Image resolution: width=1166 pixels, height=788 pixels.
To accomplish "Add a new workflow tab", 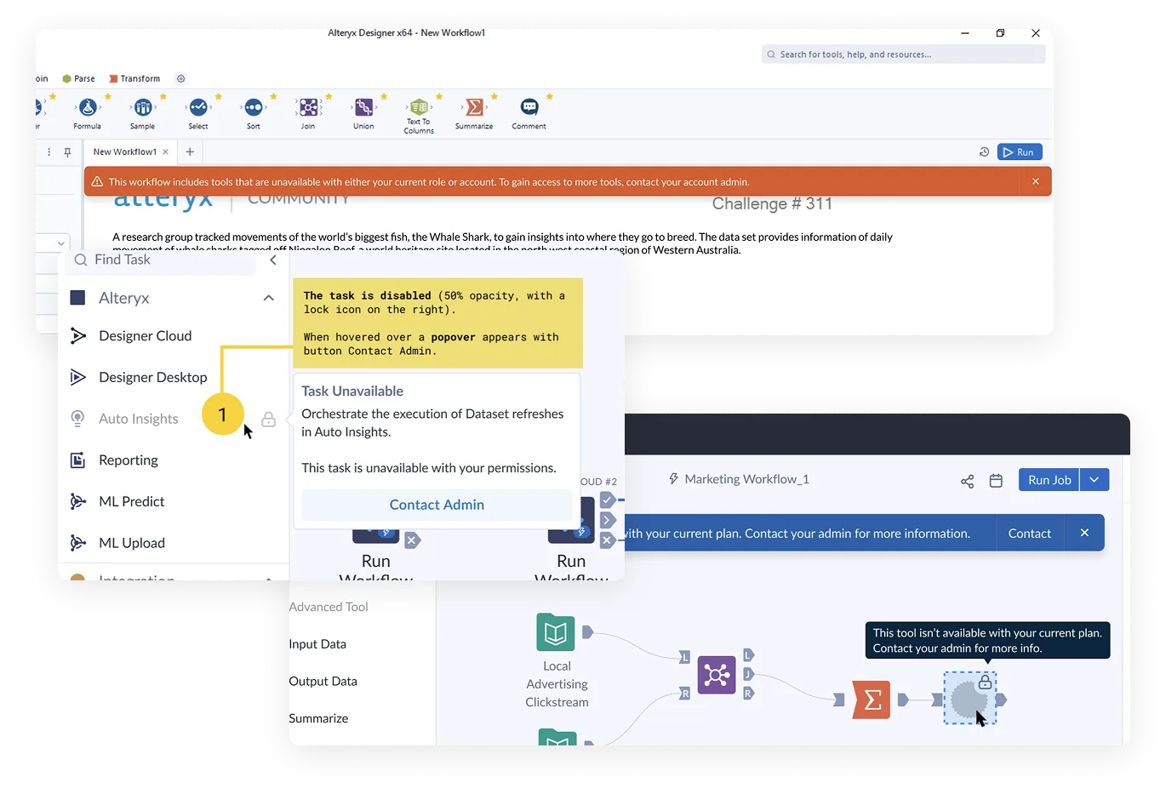I will point(190,152).
